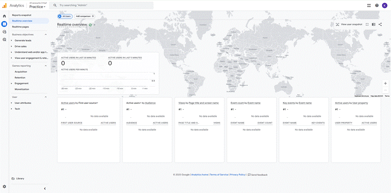
Task: Open Retention report
Action: tap(20, 78)
